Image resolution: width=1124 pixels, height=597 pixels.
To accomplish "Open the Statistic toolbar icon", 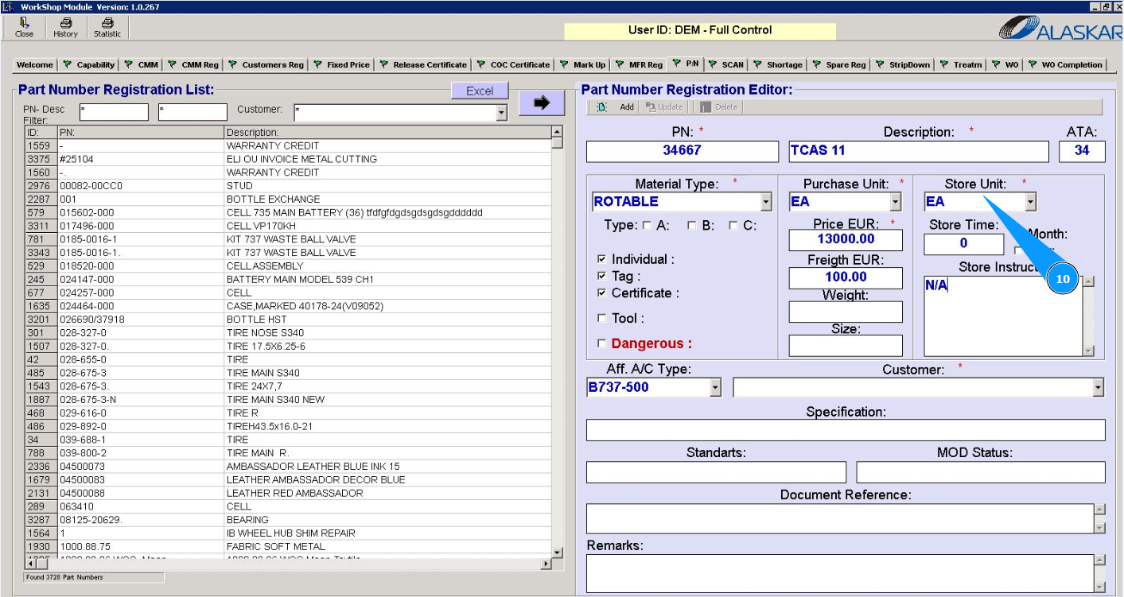I will tap(107, 28).
